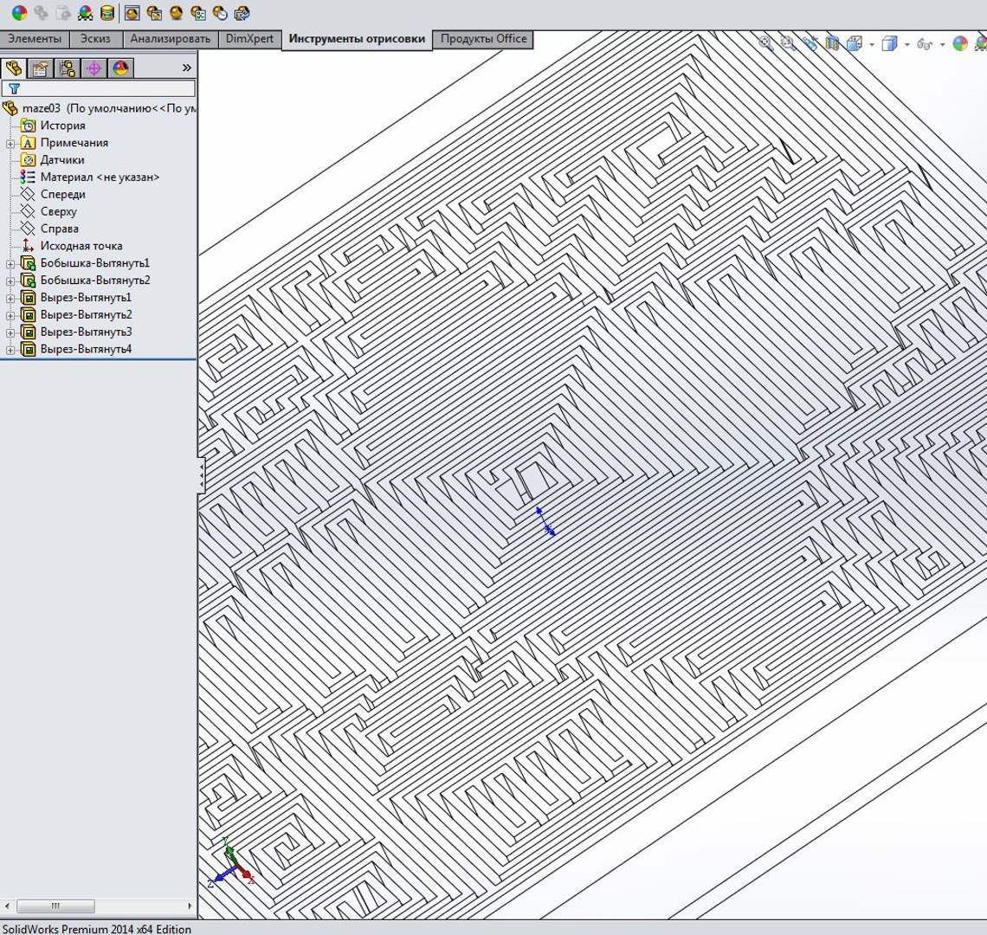The height and width of the screenshot is (935, 987).
Task: Expand the Вырез-Вытянуть2 feature node
Action: coord(10,315)
